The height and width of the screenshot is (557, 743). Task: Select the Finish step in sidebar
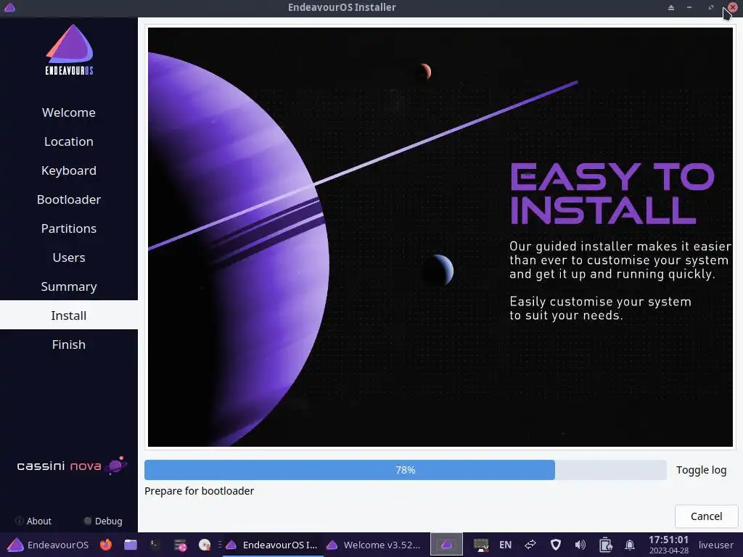tap(69, 344)
